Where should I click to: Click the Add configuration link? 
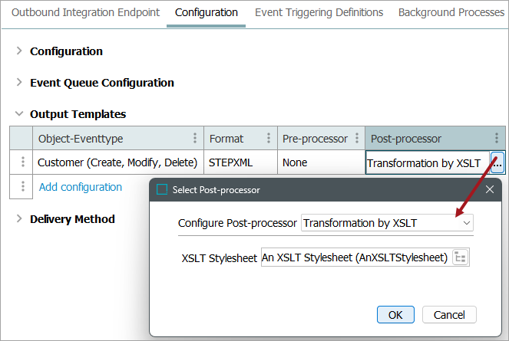[80, 187]
